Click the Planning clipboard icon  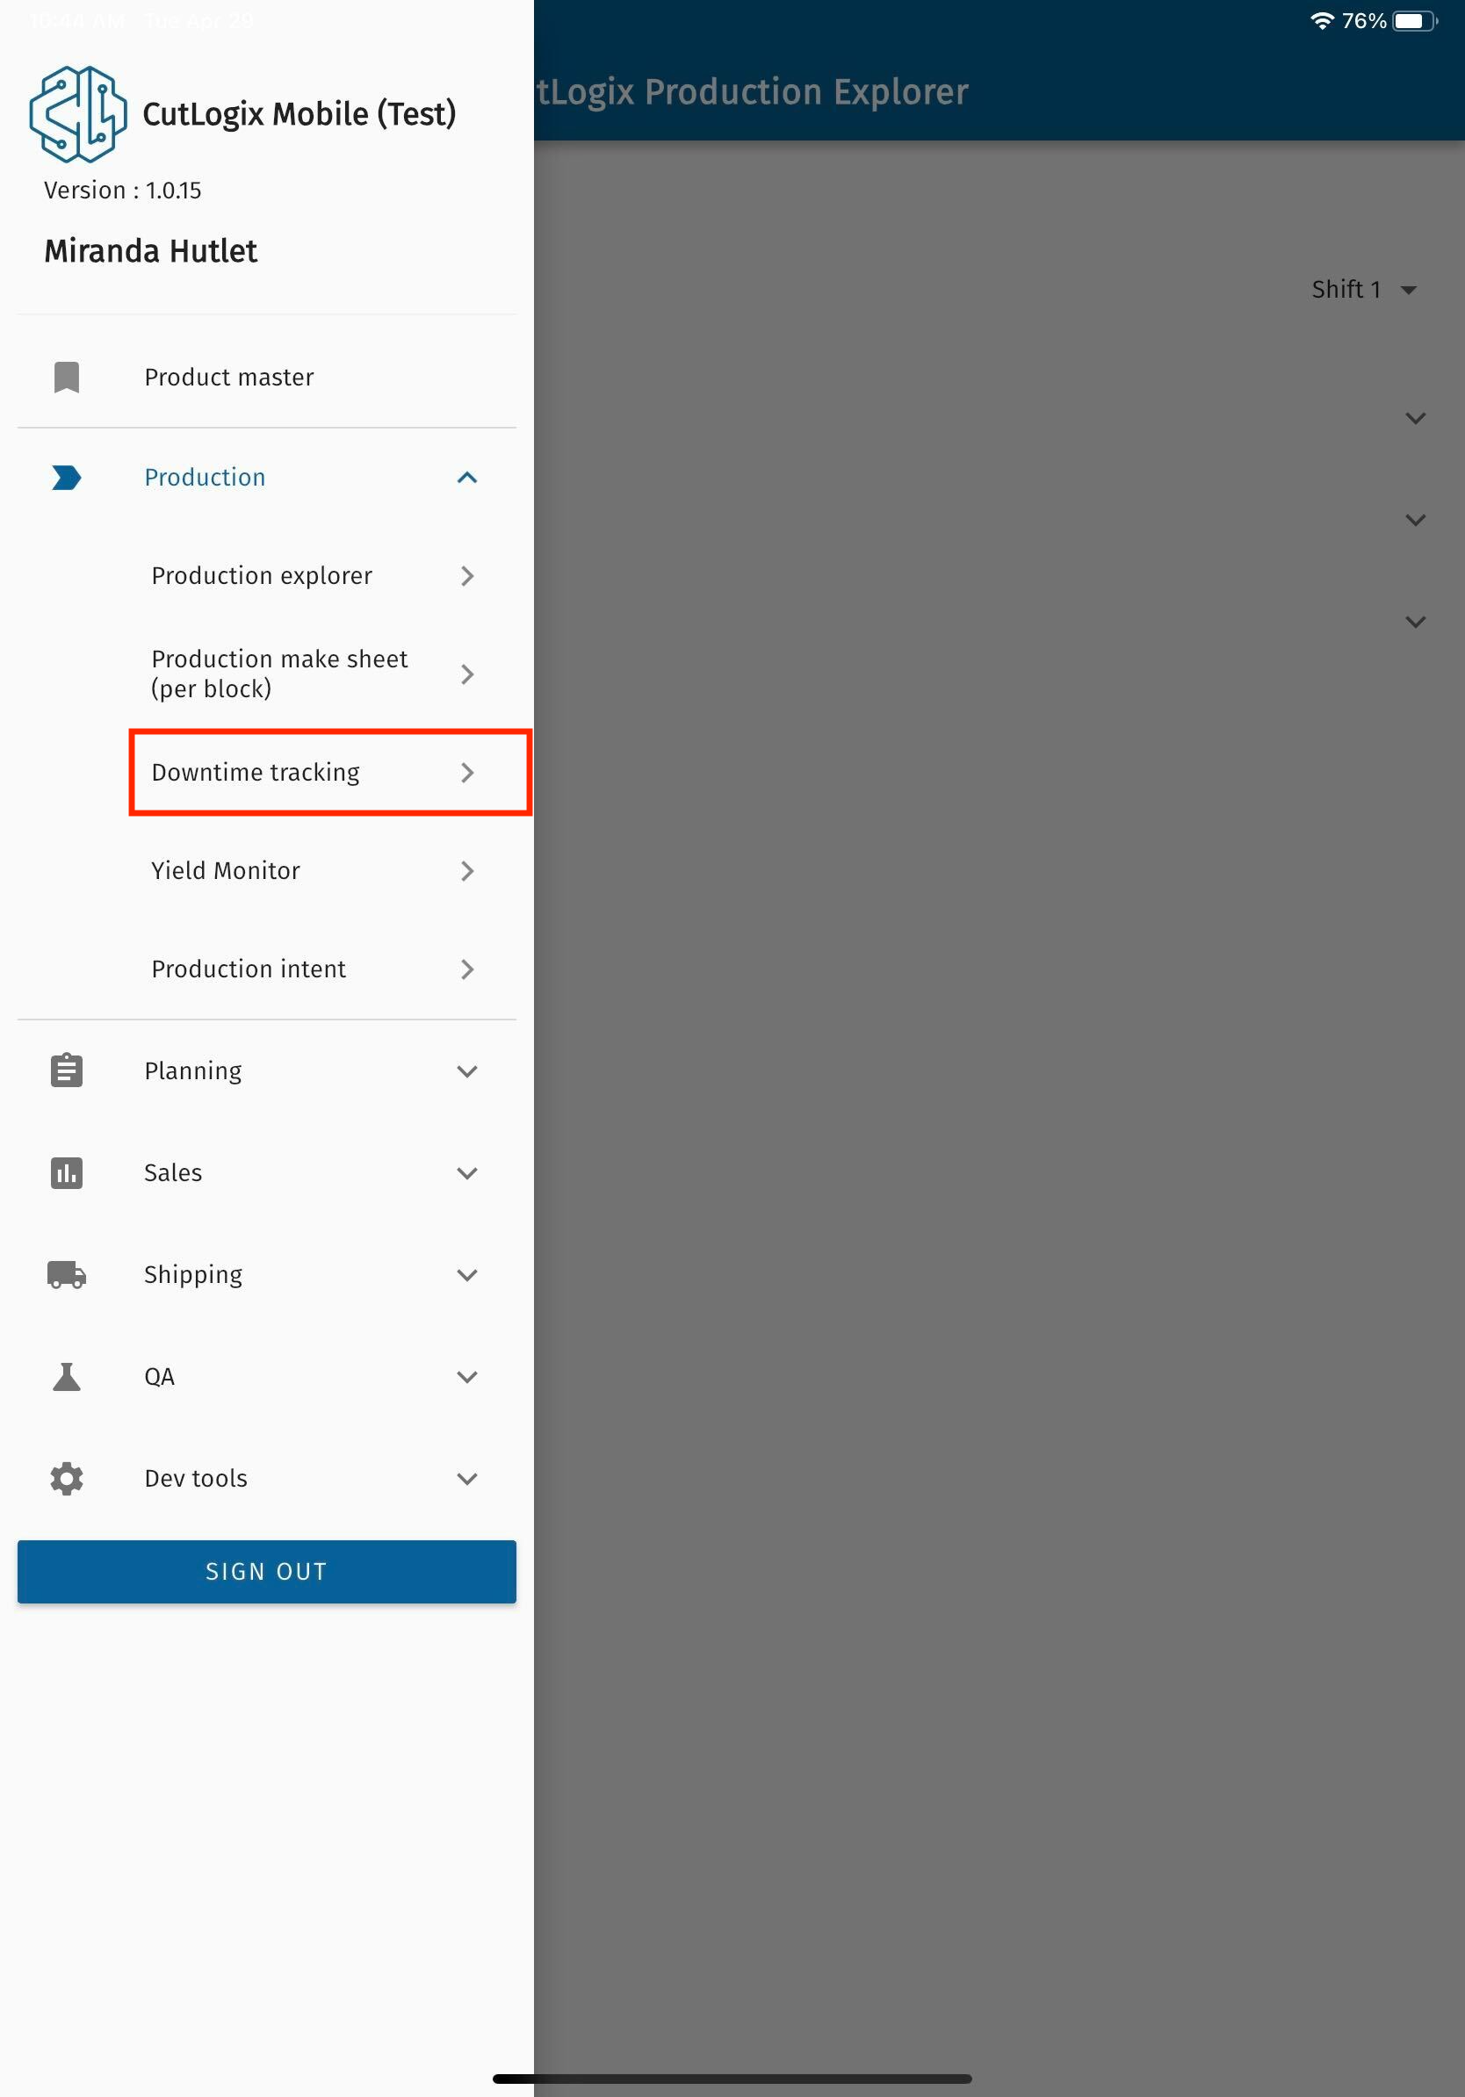pyautogui.click(x=67, y=1070)
